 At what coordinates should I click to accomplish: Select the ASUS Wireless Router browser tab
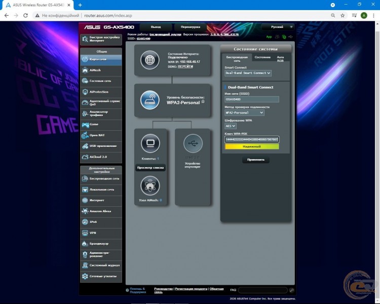[37, 5]
